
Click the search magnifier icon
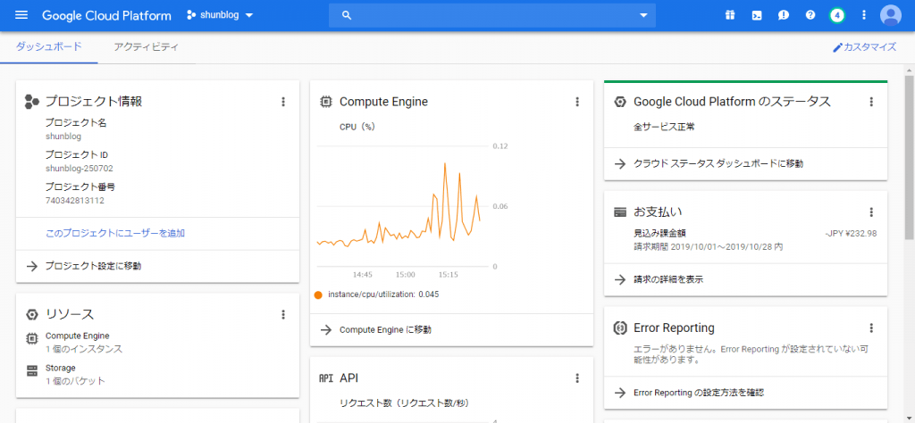pyautogui.click(x=347, y=15)
